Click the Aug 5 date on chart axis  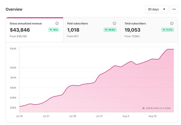click(x=126, y=116)
